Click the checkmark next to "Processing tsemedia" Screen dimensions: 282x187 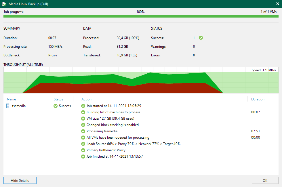(83, 131)
